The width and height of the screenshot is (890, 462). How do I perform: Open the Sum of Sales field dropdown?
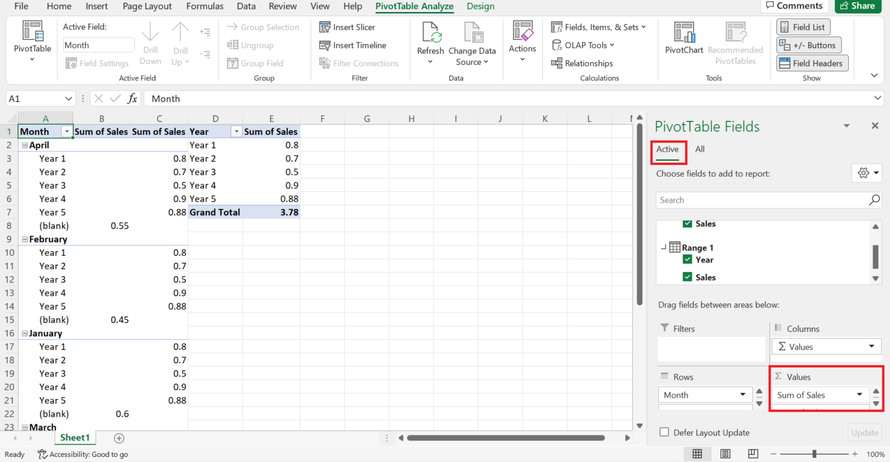(x=860, y=395)
